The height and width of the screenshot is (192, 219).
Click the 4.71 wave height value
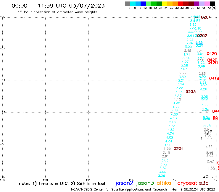coord(187,54)
